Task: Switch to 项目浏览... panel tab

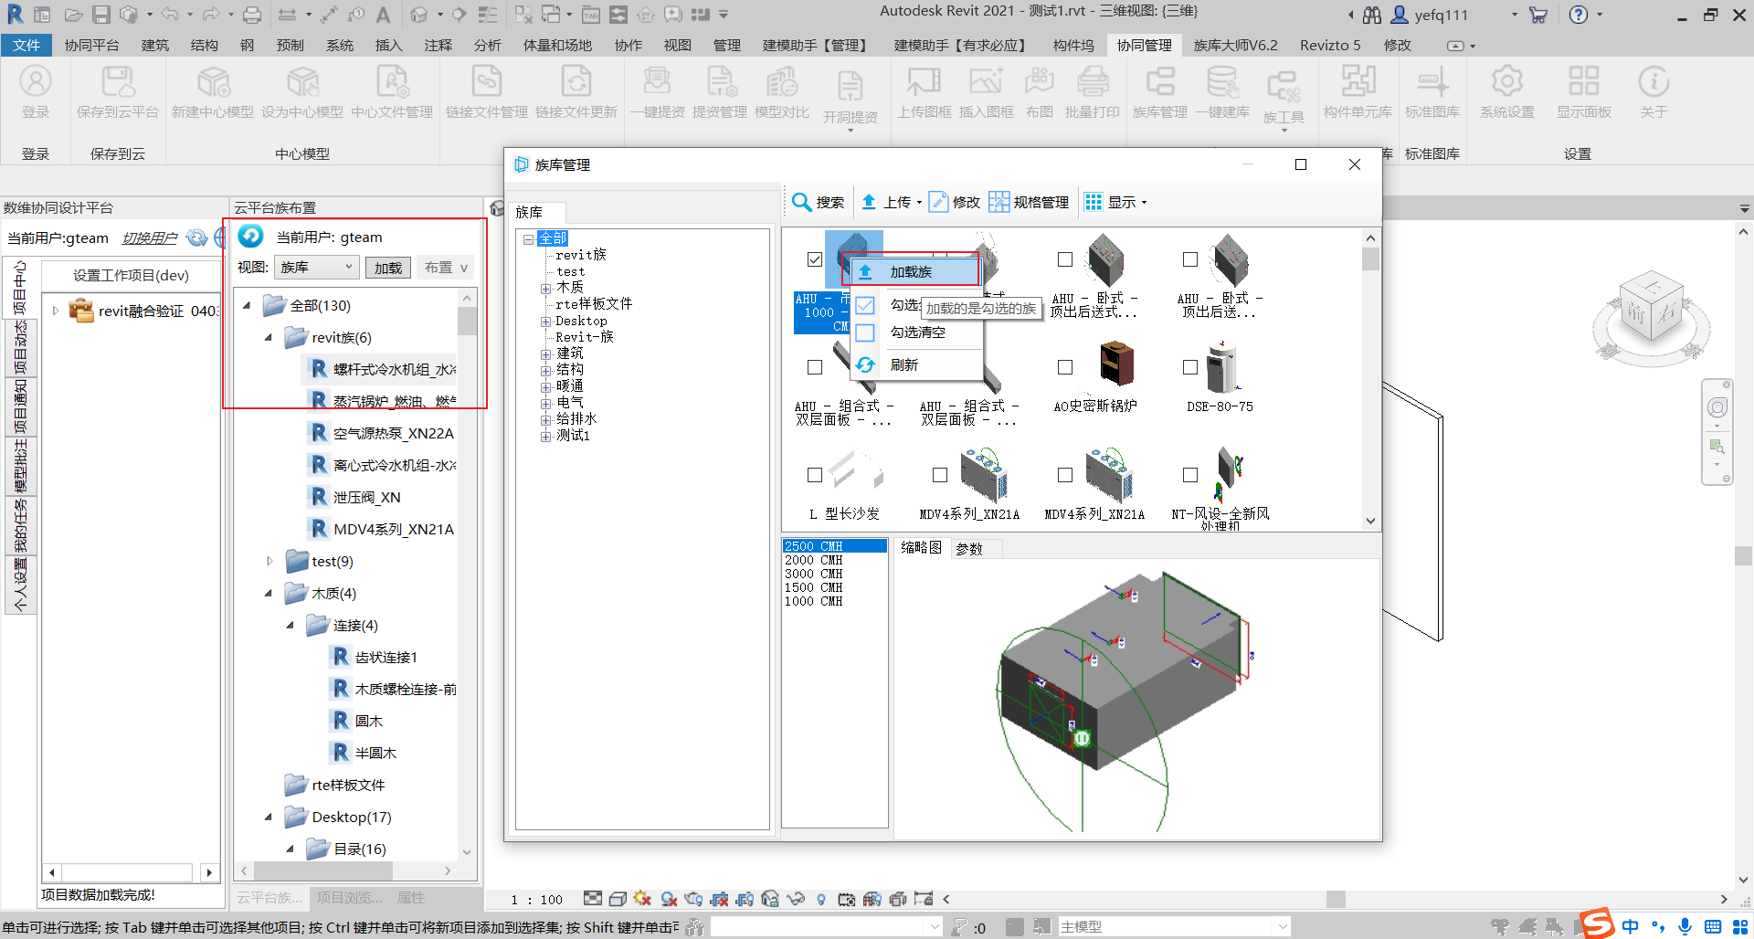Action: (x=349, y=898)
